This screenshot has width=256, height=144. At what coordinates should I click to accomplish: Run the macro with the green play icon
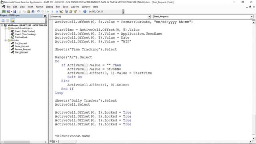48,12
